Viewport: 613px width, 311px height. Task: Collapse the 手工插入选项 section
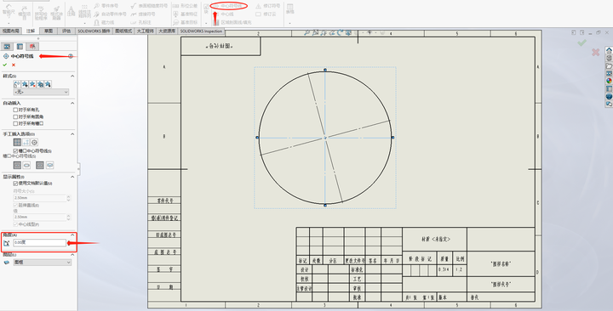coord(72,134)
